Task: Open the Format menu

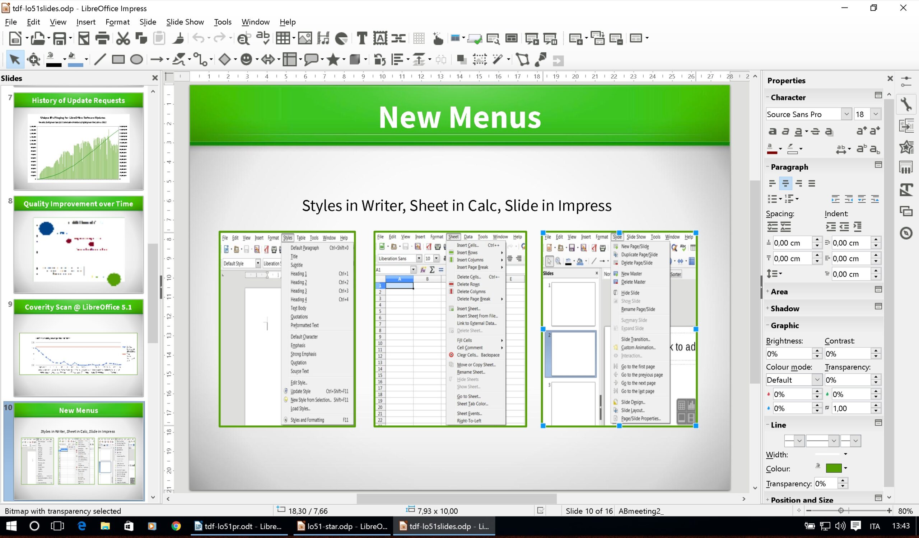Action: click(117, 22)
